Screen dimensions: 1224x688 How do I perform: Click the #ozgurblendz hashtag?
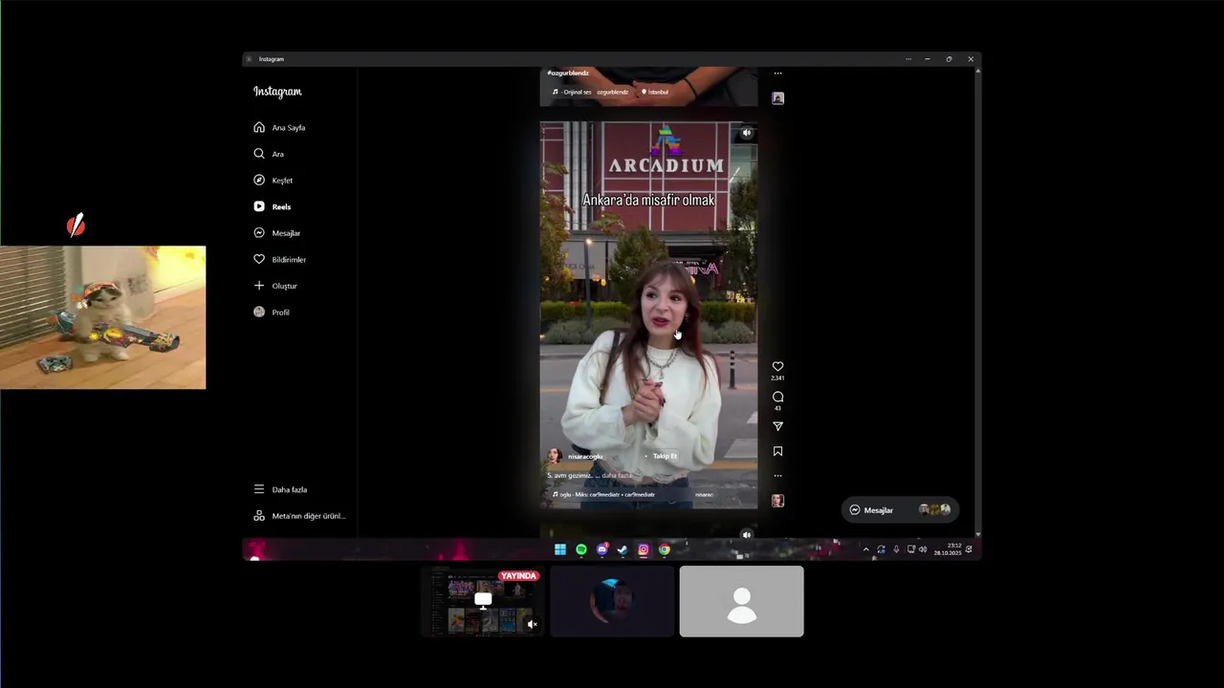pyautogui.click(x=568, y=73)
